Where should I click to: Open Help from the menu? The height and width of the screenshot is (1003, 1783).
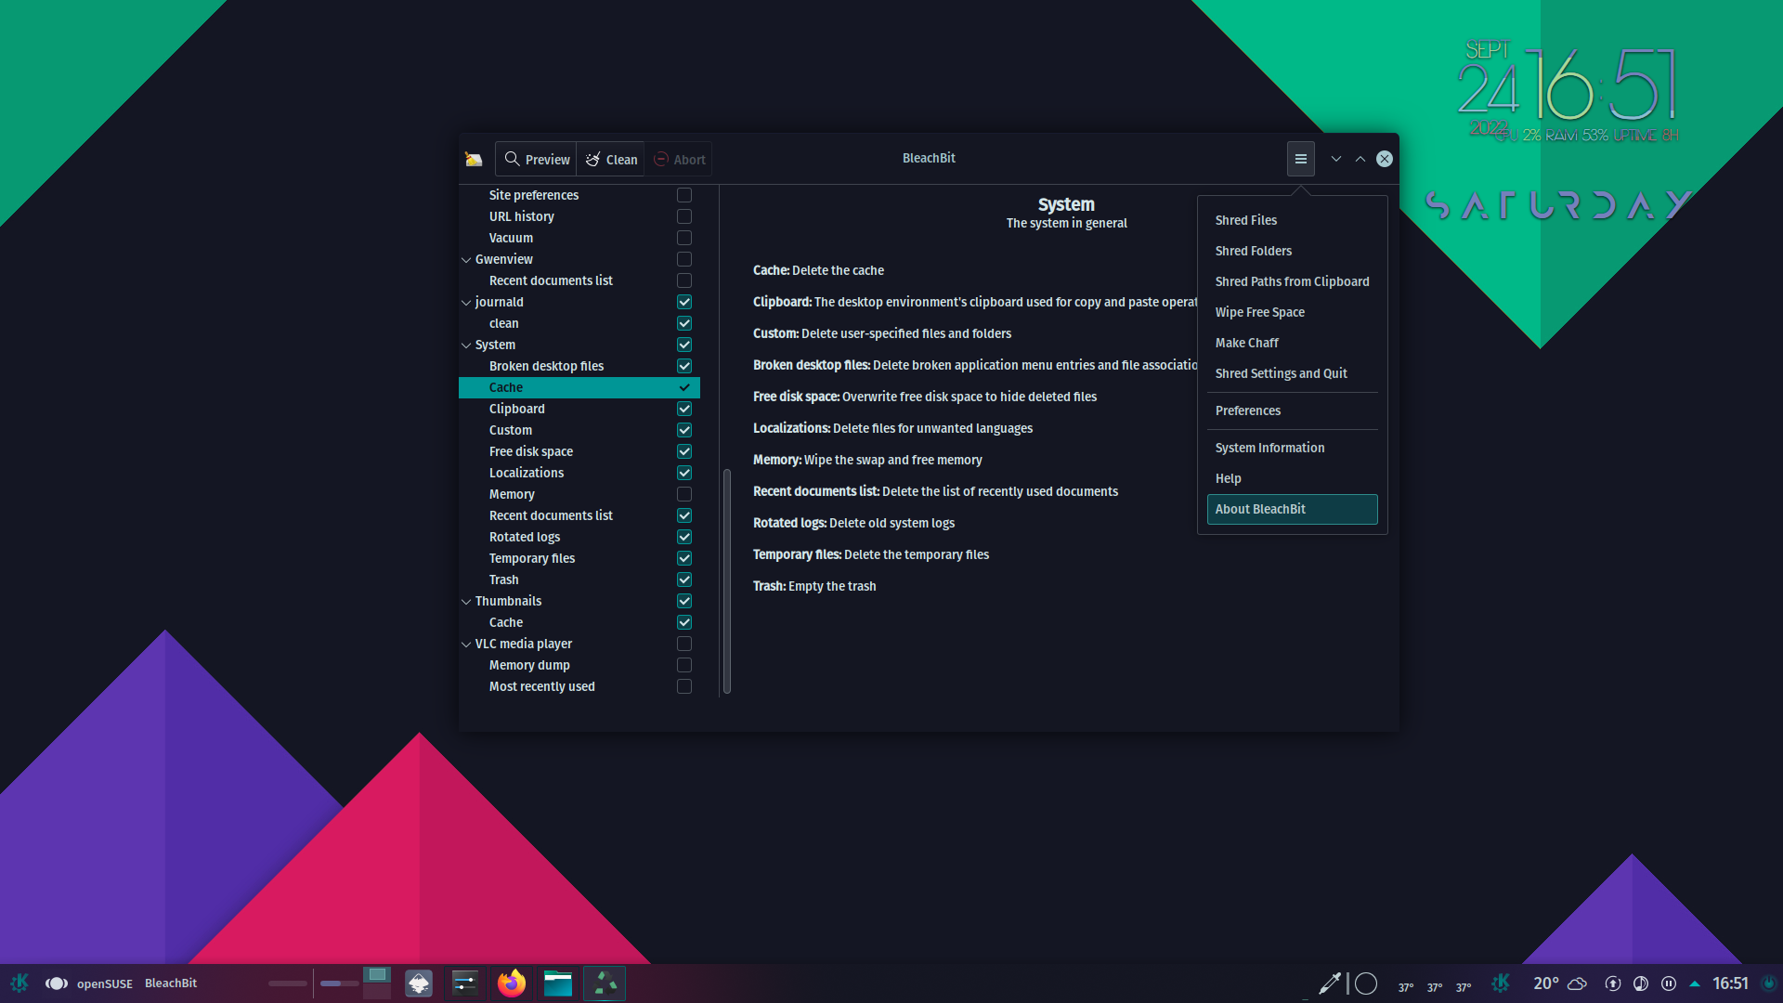tap(1292, 478)
